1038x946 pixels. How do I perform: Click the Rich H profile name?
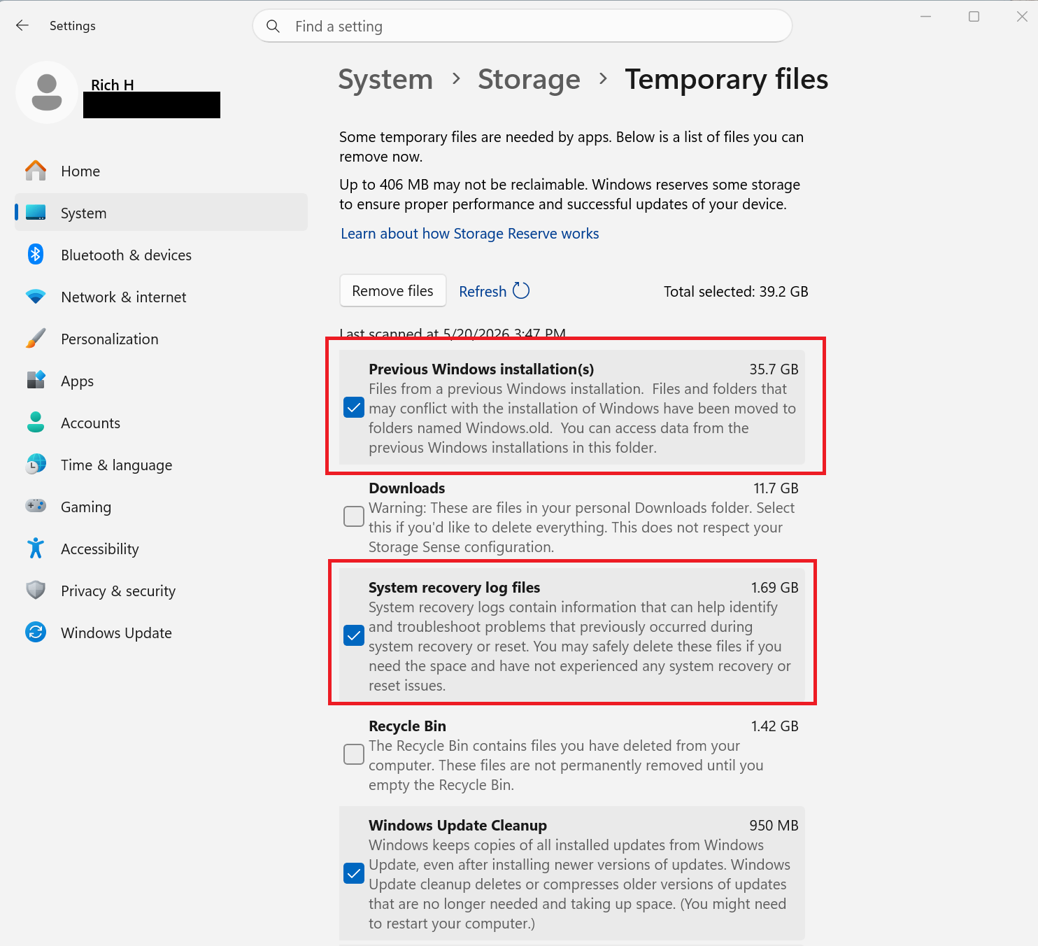click(113, 85)
